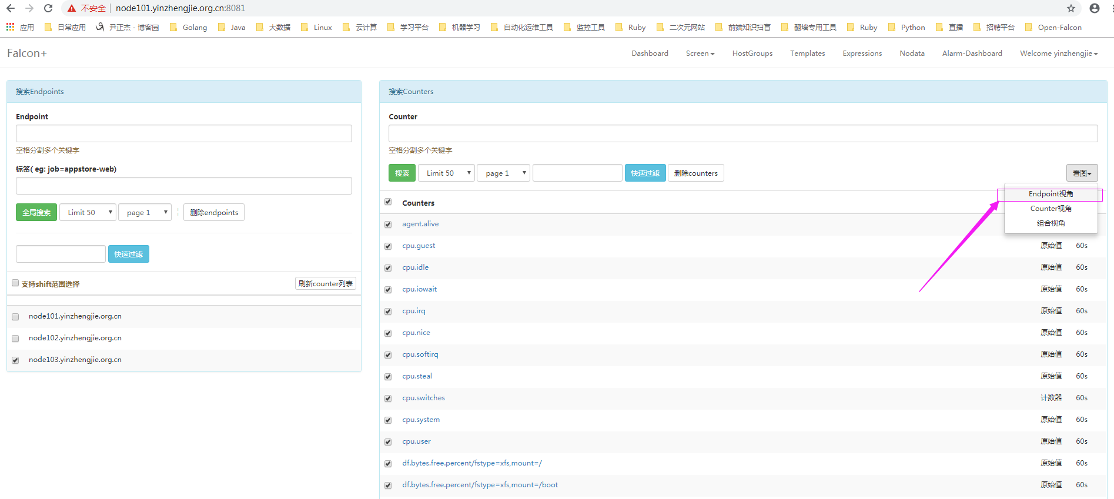Bookmark this page with the star icon
Image resolution: width=1114 pixels, height=499 pixels.
(x=1071, y=8)
